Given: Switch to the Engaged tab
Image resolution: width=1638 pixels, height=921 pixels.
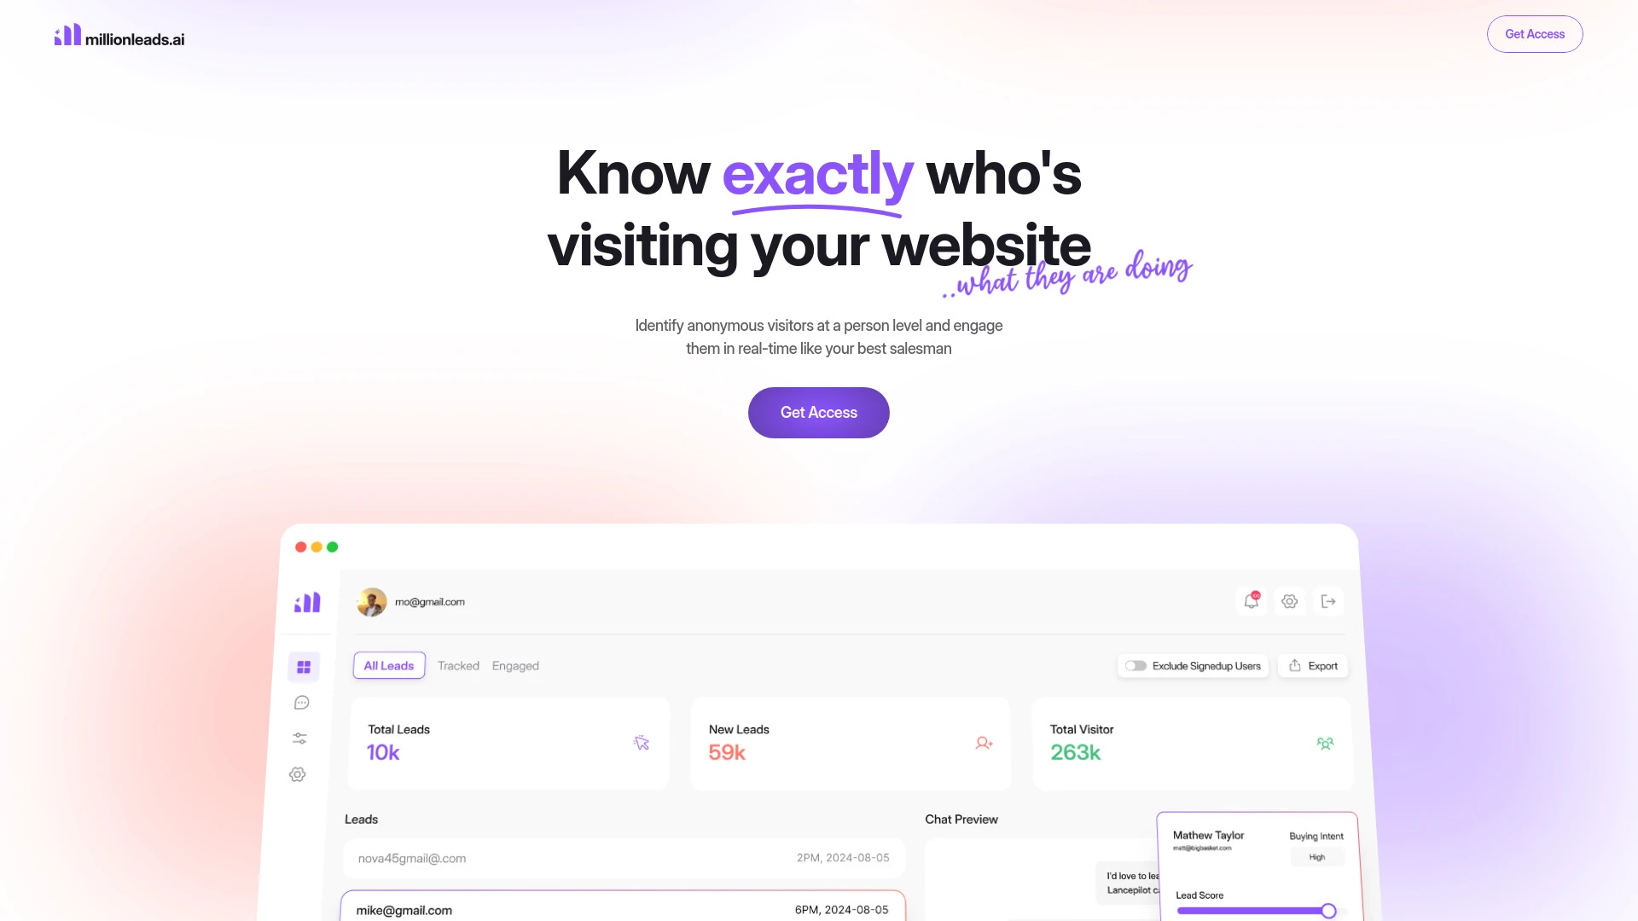Looking at the screenshot, I should click(515, 664).
